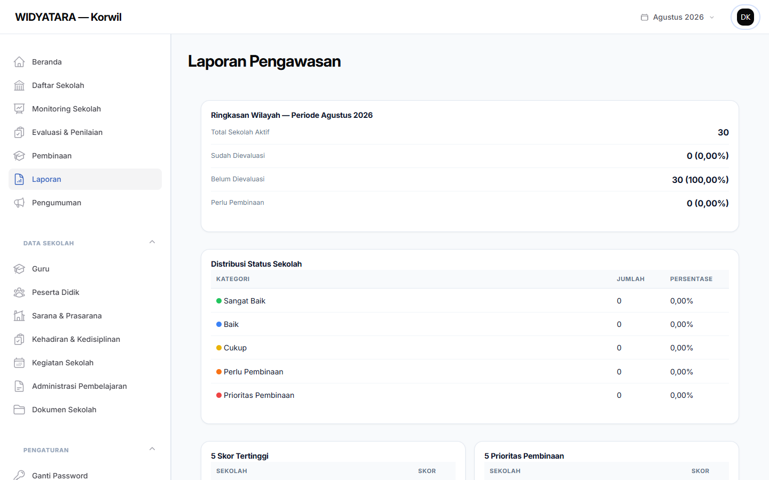Open the DK user avatar menu
The image size is (769, 480).
point(746,17)
